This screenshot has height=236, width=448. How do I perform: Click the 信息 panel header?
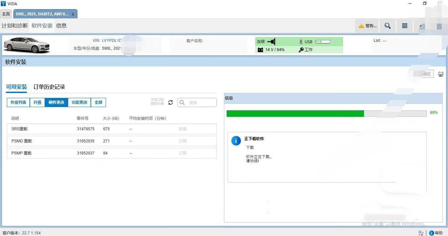pyautogui.click(x=333, y=98)
